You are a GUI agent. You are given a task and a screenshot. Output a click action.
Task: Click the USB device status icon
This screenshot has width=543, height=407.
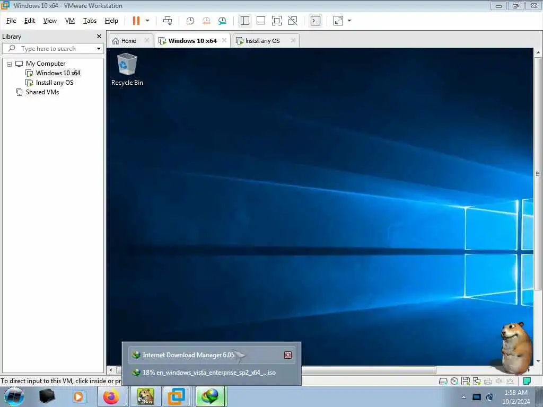point(510,382)
